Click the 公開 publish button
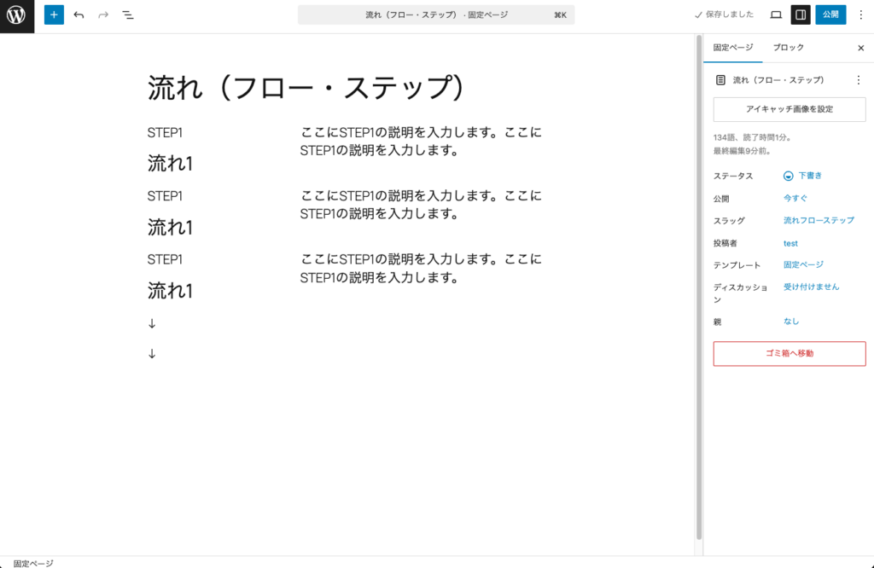Screen dimensions: 874x568 click(829, 14)
